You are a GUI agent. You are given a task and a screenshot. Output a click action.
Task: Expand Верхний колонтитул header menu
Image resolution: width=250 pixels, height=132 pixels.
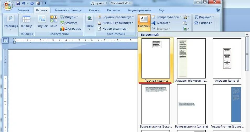116,17
